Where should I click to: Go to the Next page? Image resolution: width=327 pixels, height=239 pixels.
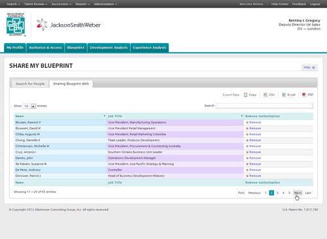[x=298, y=193]
